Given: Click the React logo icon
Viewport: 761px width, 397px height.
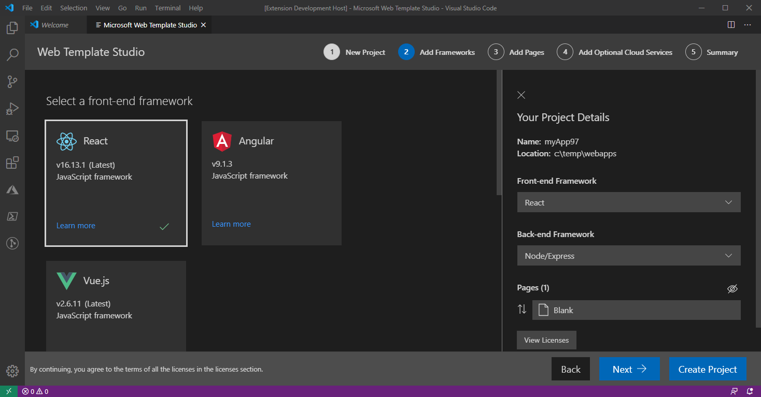Looking at the screenshot, I should (x=66, y=141).
